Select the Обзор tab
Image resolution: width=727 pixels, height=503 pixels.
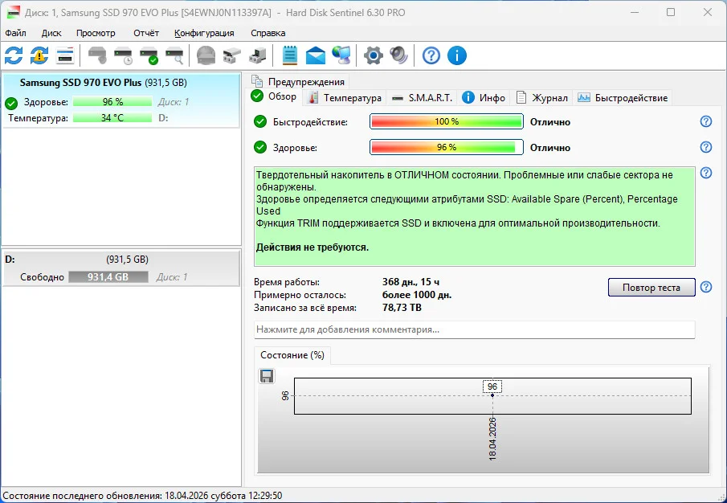pyautogui.click(x=274, y=96)
